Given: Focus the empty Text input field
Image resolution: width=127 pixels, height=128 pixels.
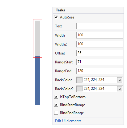Looking at the screenshot, I should click(99, 26).
